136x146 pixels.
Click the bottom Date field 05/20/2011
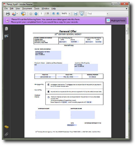pos(72,125)
